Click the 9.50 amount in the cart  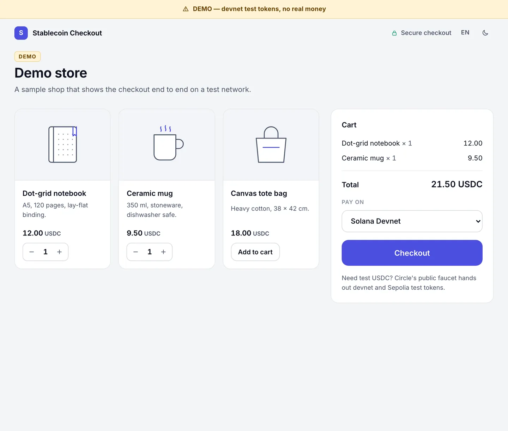tap(475, 158)
